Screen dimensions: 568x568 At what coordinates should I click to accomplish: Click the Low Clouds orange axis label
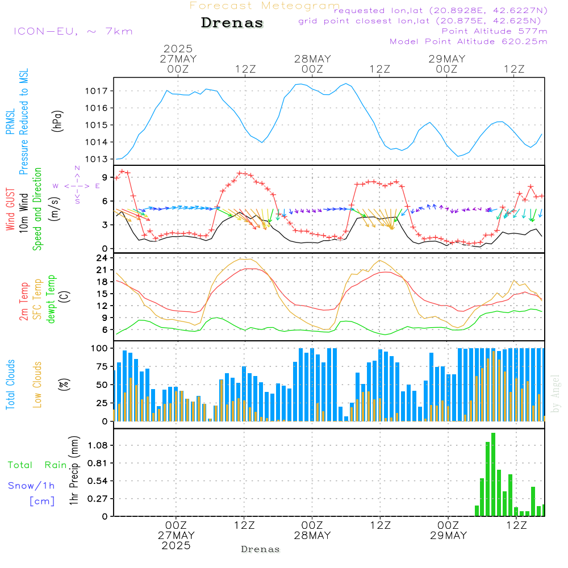[x=37, y=385]
